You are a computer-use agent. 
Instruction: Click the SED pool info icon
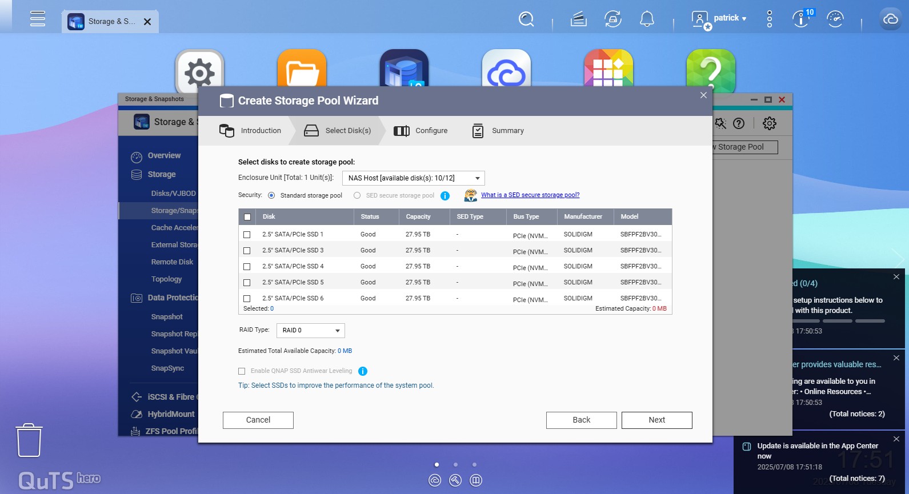tap(445, 196)
